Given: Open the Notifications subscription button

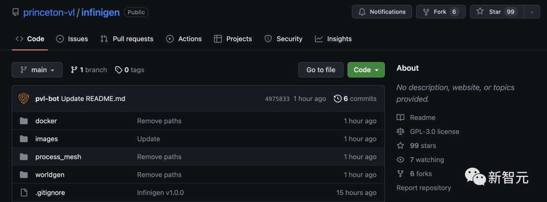Looking at the screenshot, I should point(382,12).
